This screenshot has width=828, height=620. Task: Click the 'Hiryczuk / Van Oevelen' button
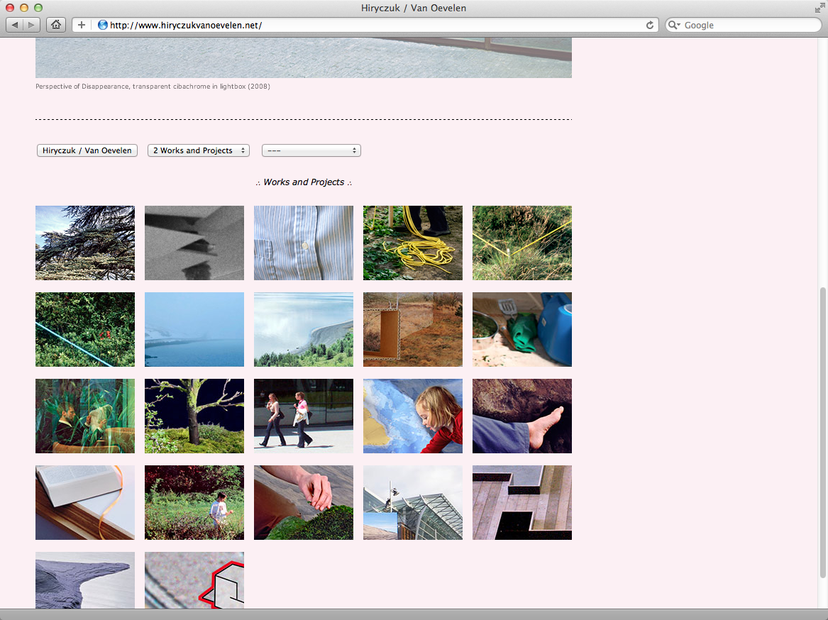click(x=87, y=150)
